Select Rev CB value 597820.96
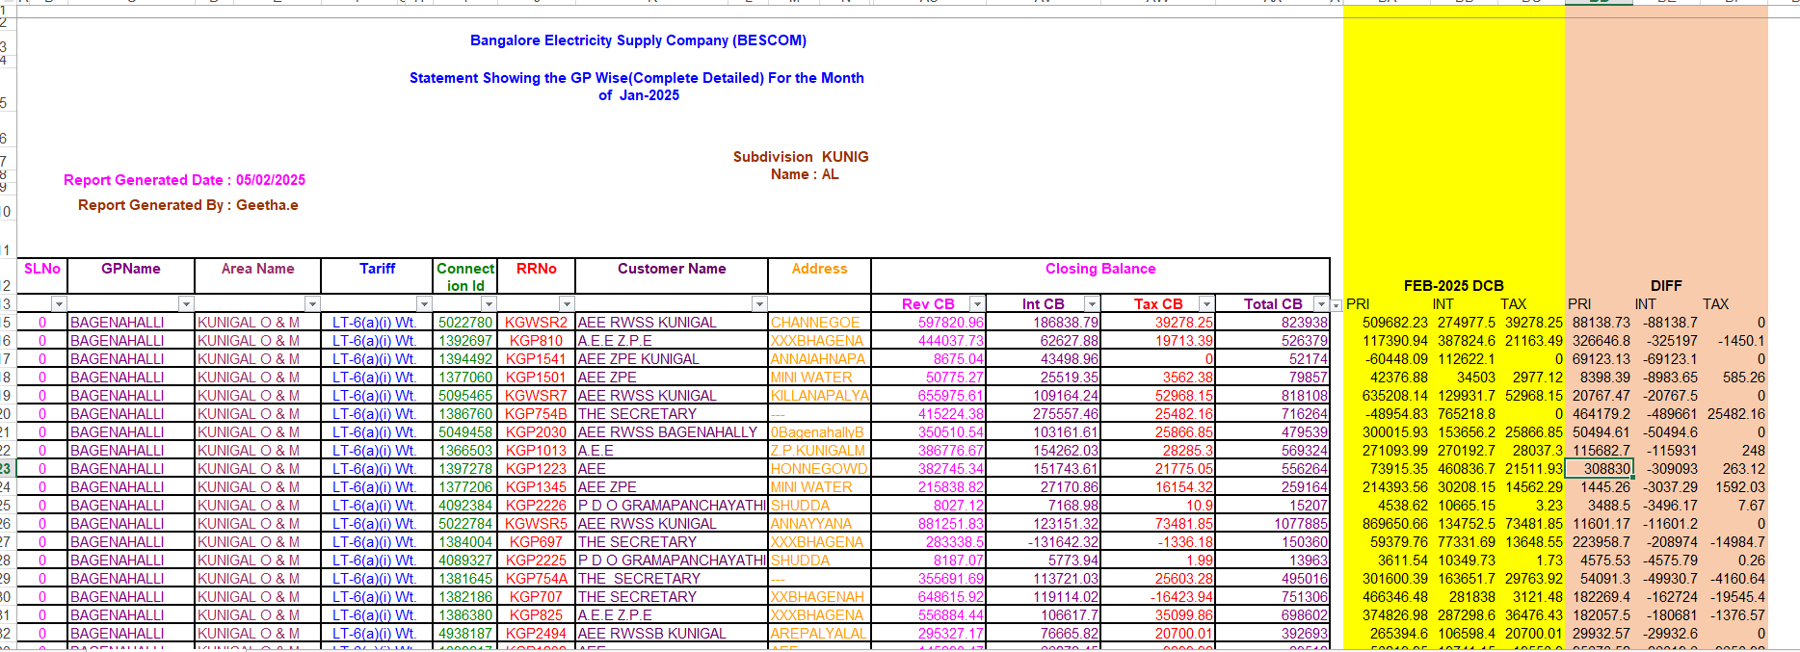This screenshot has width=1800, height=652. point(929,323)
